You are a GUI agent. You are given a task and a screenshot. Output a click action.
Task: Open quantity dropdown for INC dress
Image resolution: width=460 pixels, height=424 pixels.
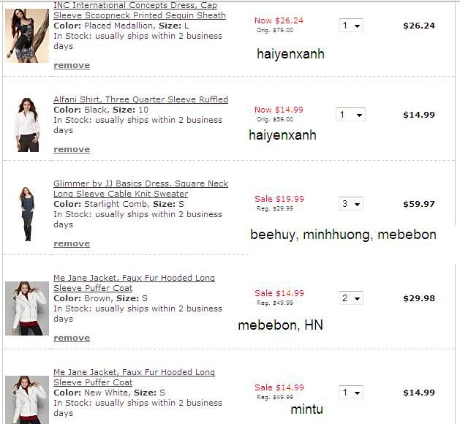pos(351,26)
